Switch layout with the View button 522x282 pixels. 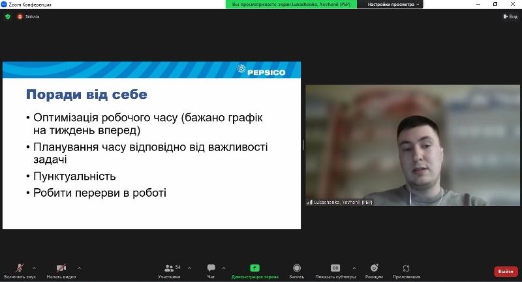click(x=510, y=16)
